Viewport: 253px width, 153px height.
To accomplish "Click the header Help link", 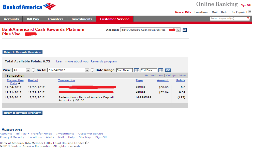I will click(x=224, y=12).
